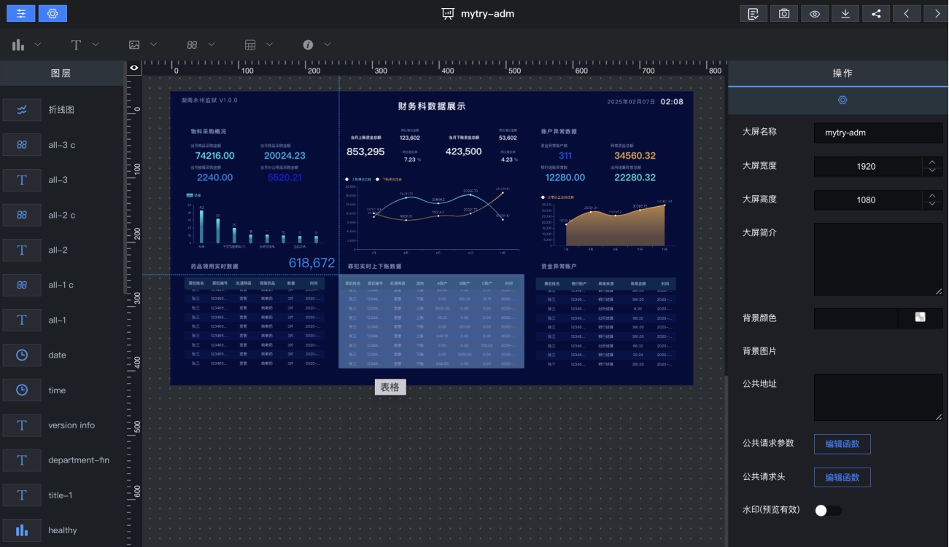The height and width of the screenshot is (547, 949).
Task: Click the 大屏高度 input with 1080
Action: [x=867, y=200]
